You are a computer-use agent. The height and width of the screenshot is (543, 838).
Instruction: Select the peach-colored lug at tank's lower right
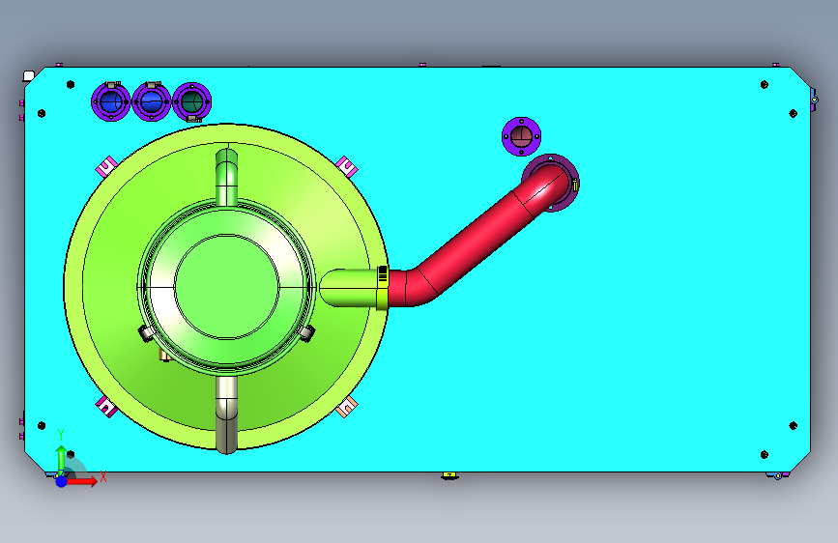347,407
